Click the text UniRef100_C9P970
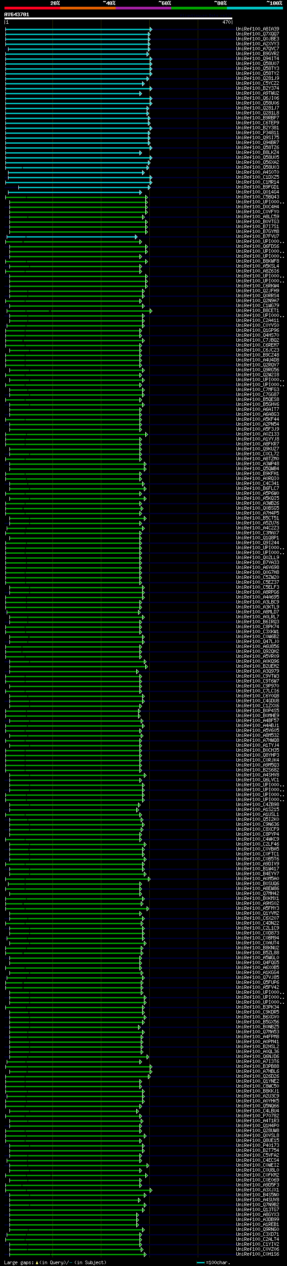The height and width of the screenshot is (1266, 287). pyautogui.click(x=257, y=686)
